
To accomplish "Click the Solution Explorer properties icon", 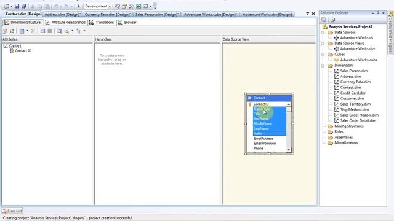I will point(324,20).
